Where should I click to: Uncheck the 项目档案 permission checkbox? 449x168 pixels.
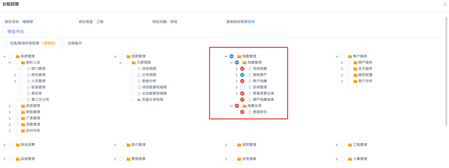[x=242, y=69]
